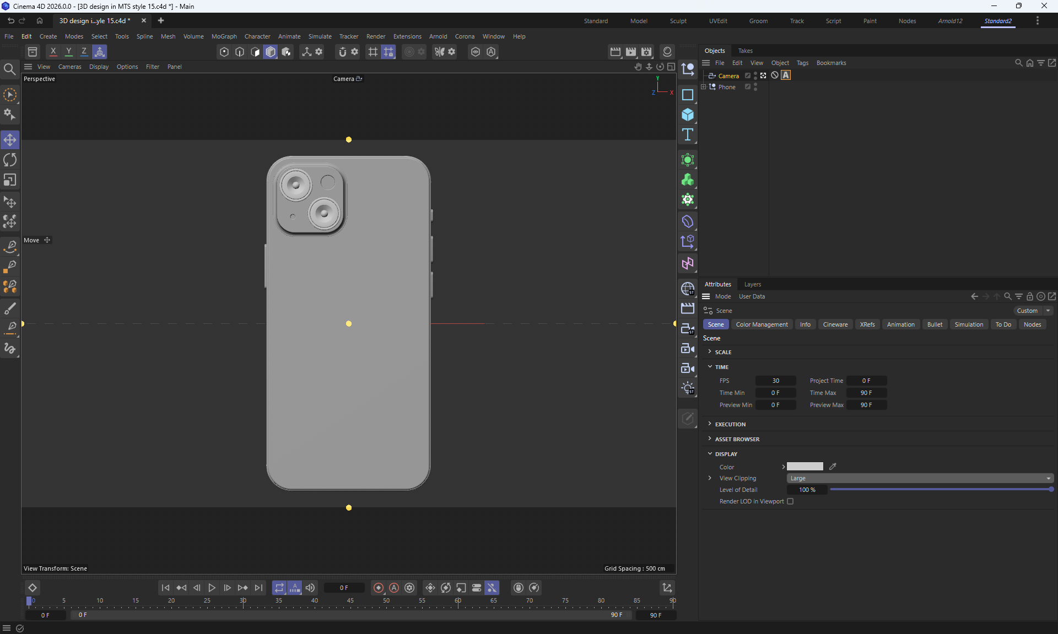Open Render Settings icon
The height and width of the screenshot is (634, 1058).
[646, 52]
